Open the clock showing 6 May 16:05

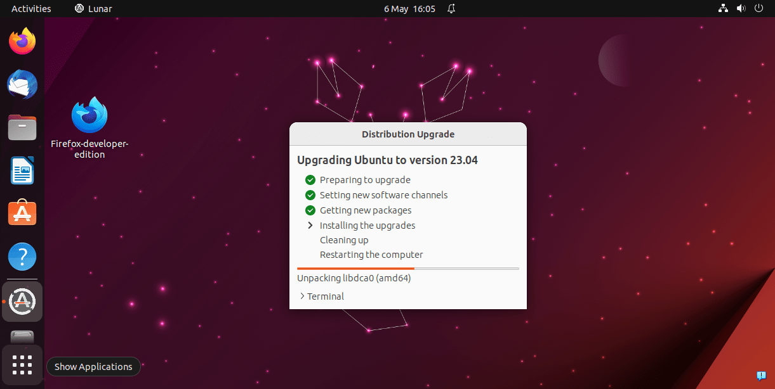click(409, 9)
